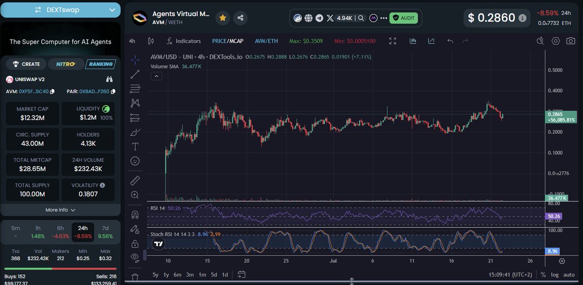The height and width of the screenshot is (285, 583).
Task: Open the 4h timeframe selector
Action: pyautogui.click(x=132, y=41)
